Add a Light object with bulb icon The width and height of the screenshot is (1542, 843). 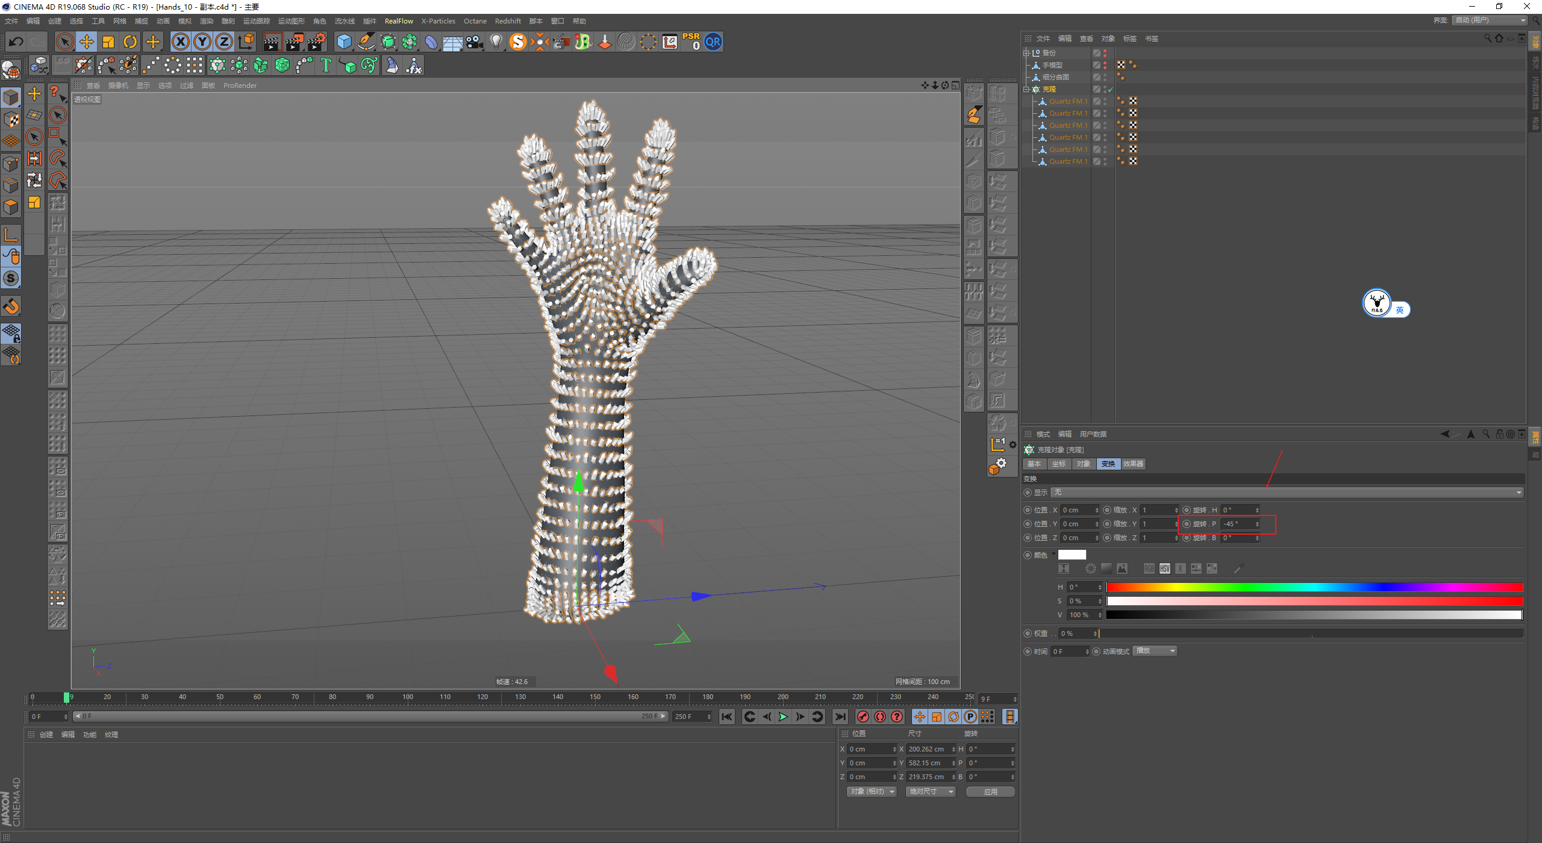pyautogui.click(x=496, y=42)
